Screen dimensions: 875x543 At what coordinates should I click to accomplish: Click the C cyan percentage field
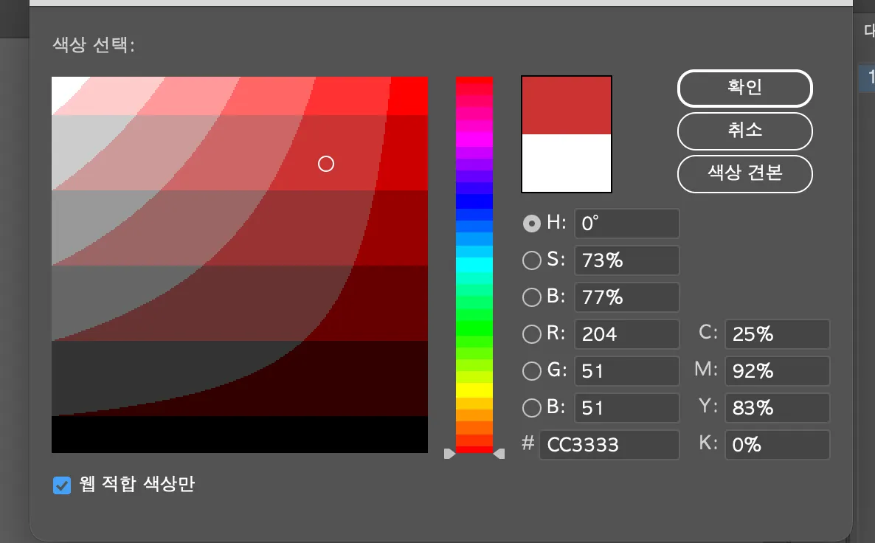point(777,334)
